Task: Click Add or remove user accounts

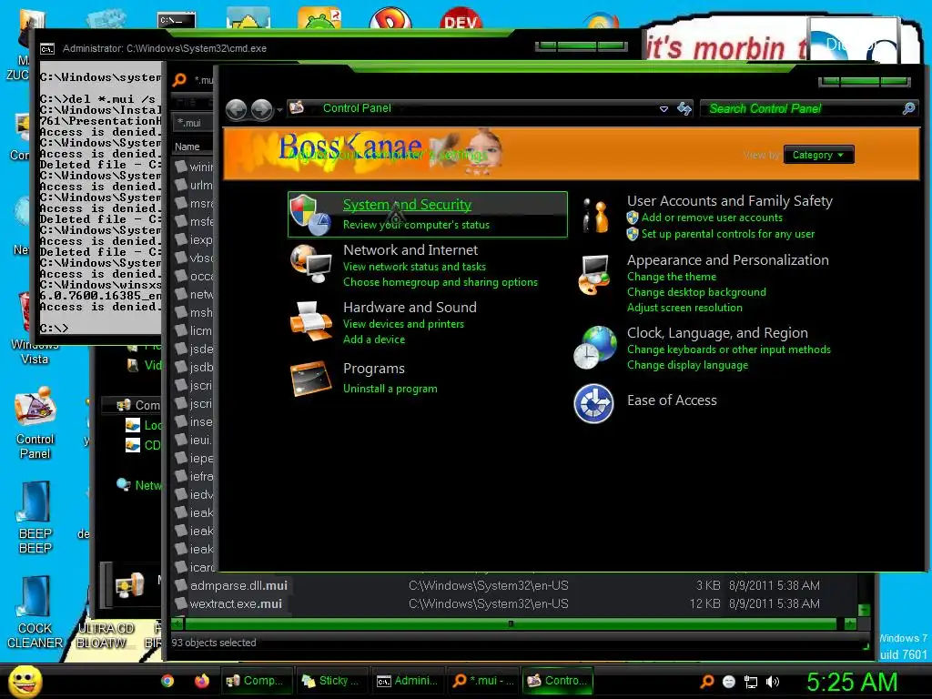Action: coord(712,218)
